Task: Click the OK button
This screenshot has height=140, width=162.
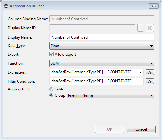Action: 110,129
